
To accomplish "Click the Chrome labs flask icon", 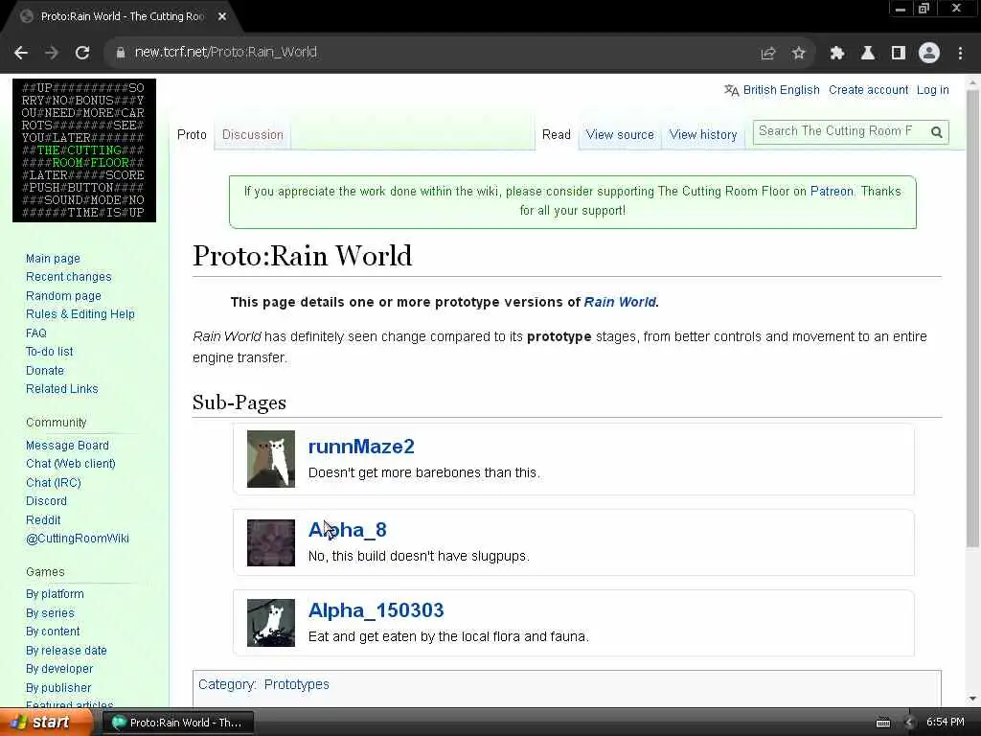I will [x=868, y=54].
